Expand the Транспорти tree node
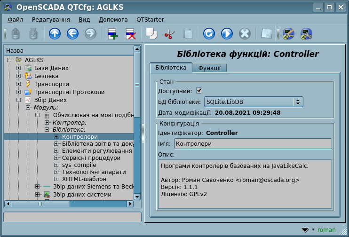349x237 pixels. coord(19,84)
